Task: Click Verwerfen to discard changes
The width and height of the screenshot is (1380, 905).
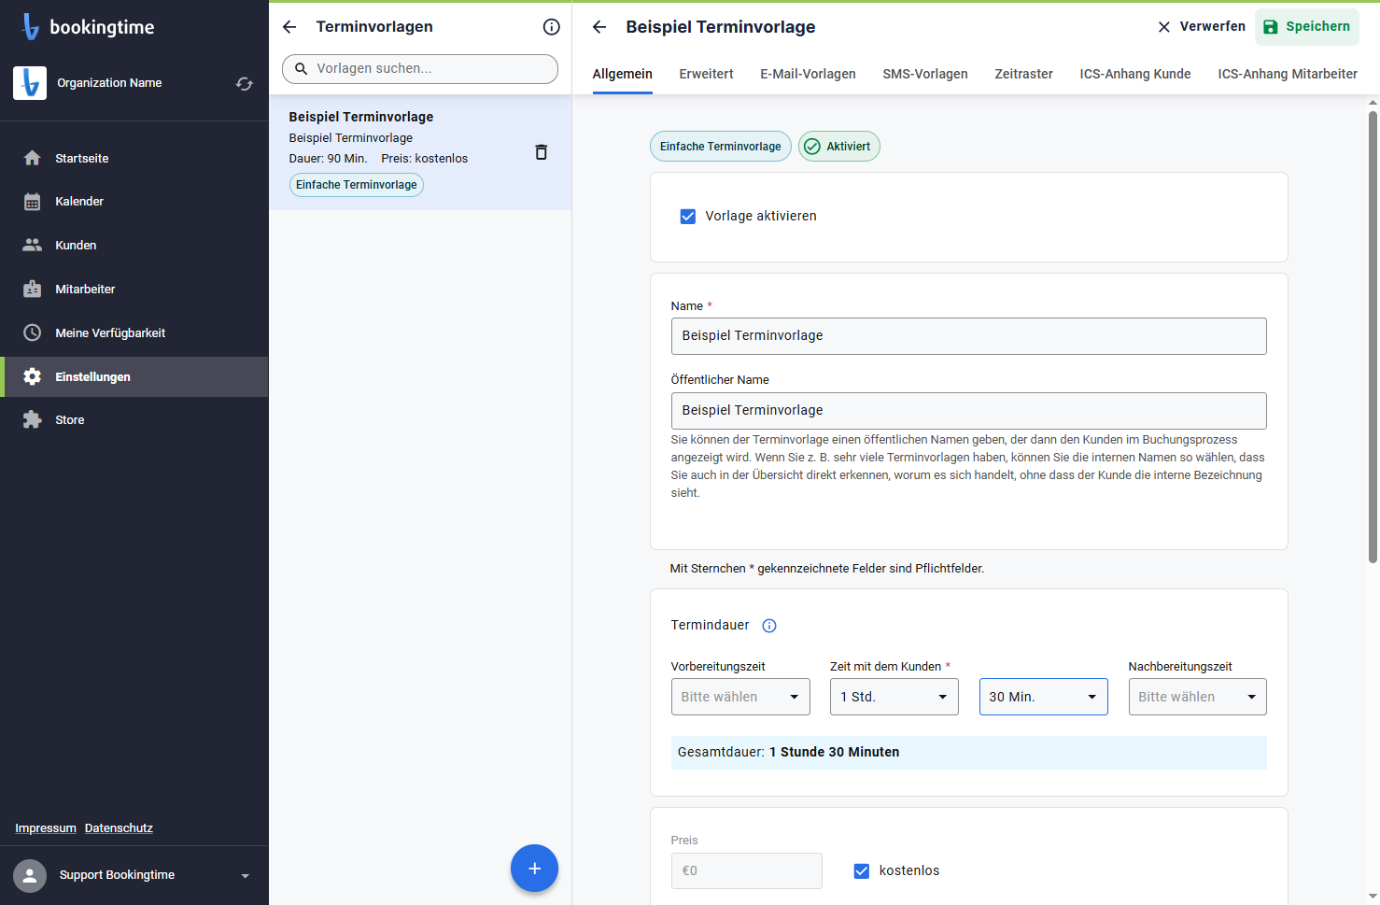Action: coord(1202,27)
